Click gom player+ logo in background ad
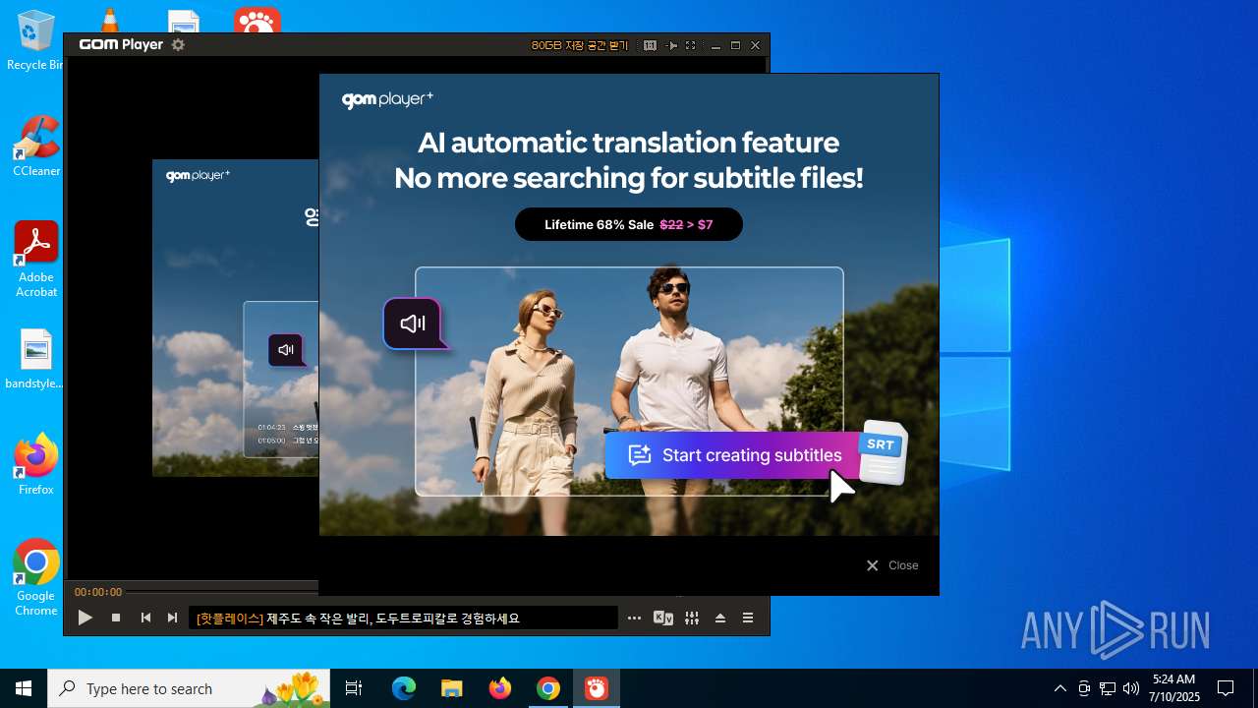1258x708 pixels. coord(198,176)
